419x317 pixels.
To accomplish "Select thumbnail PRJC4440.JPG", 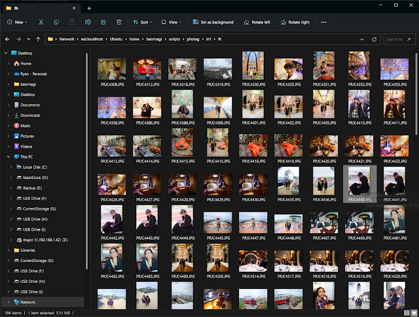I will click(359, 181).
